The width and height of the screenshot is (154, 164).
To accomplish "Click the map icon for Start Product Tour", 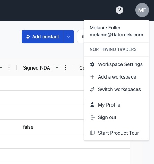I will coord(92,133).
